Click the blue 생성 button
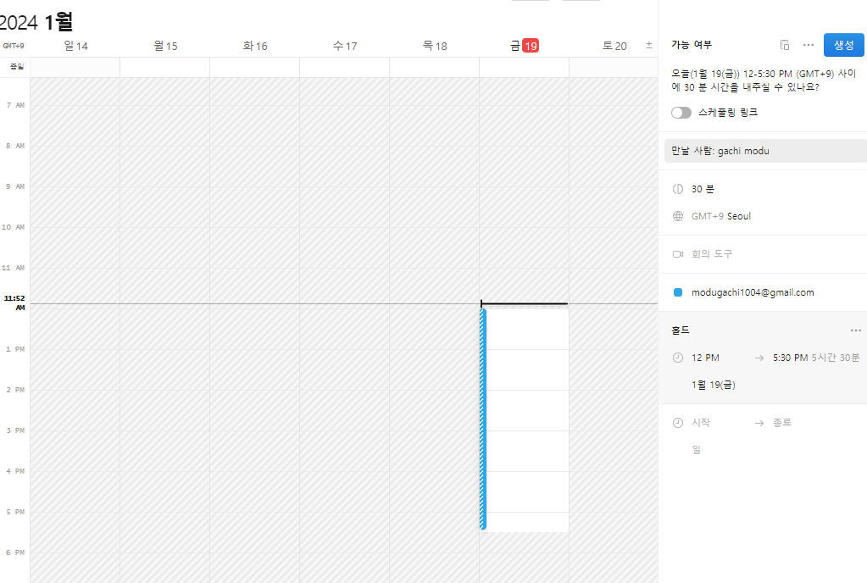Screen dimensions: 867x583 tap(843, 44)
